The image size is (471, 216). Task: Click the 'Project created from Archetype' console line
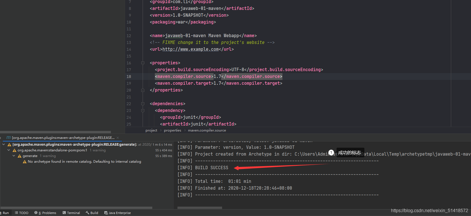[324, 154]
